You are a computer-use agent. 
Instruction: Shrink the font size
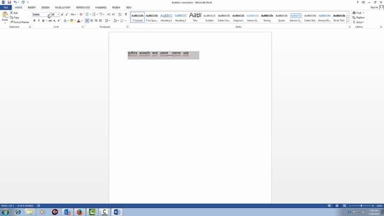click(67, 14)
